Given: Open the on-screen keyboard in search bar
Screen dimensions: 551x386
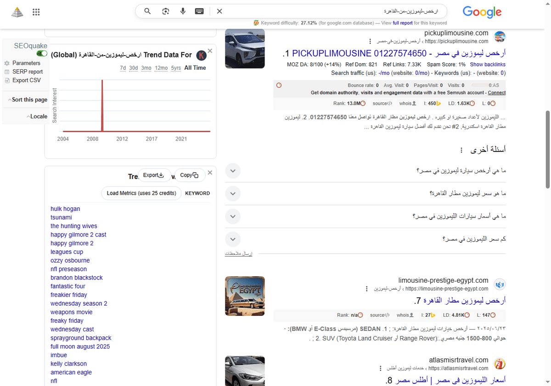Looking at the screenshot, I should coord(199,11).
